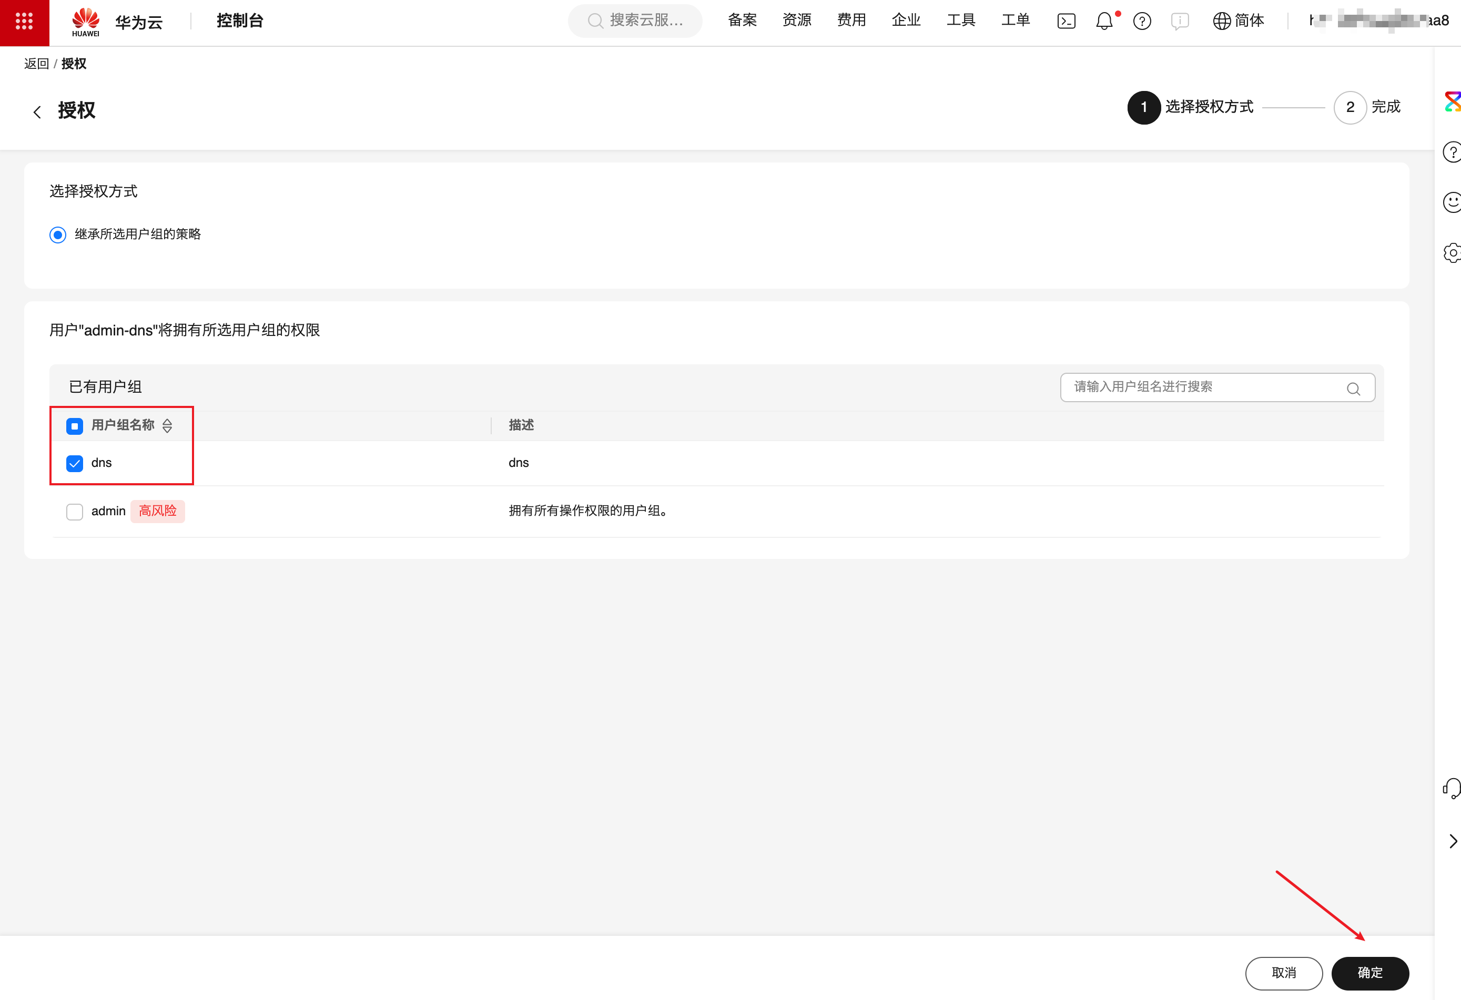Open the 费用 (Billing) menu

[x=851, y=20]
